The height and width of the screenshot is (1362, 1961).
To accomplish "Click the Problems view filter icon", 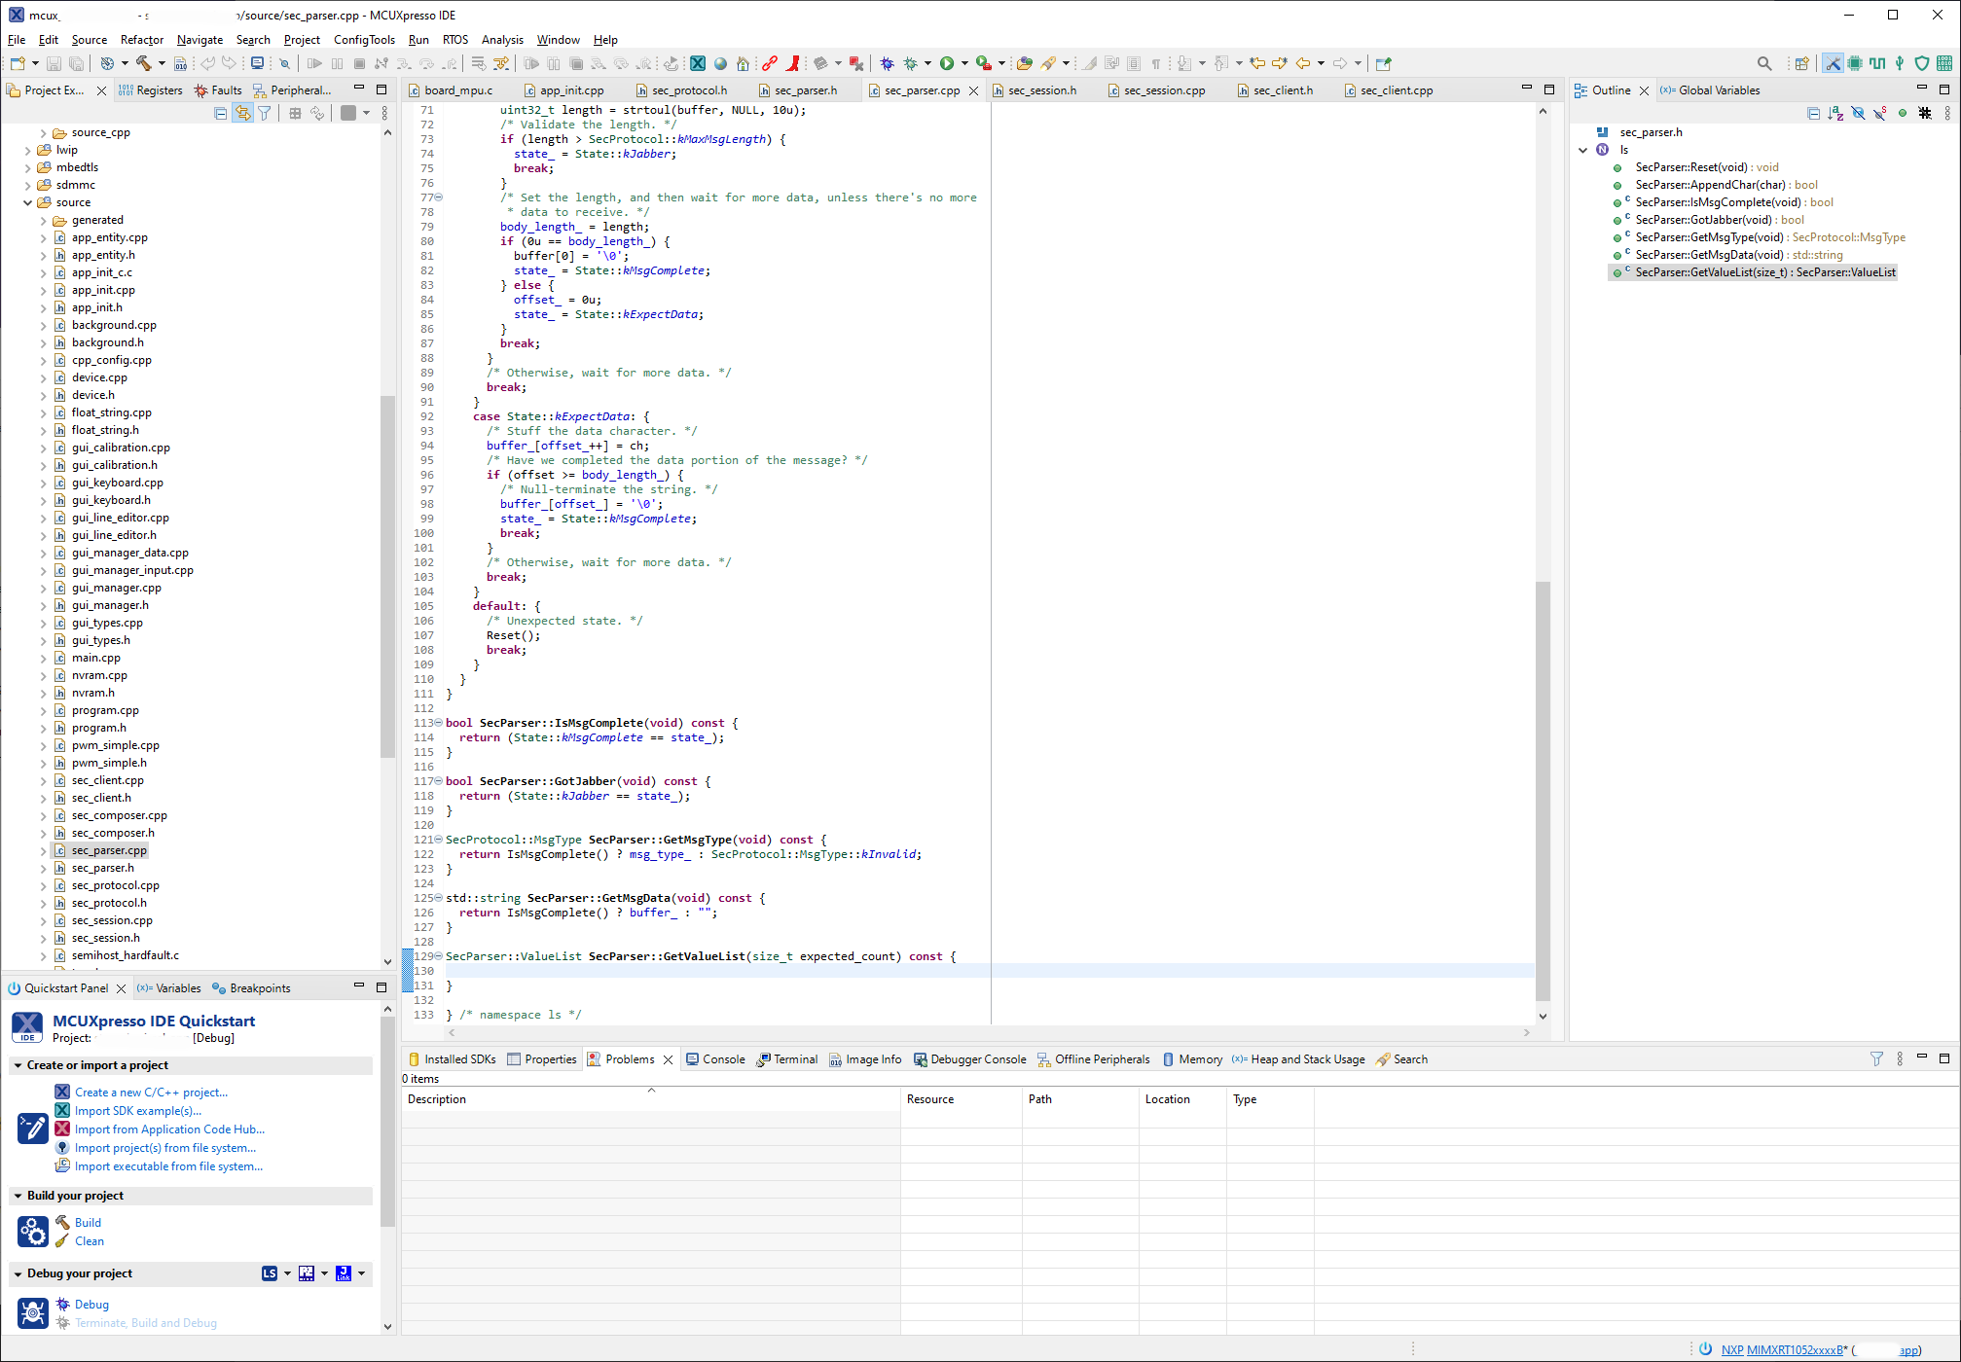I will click(1876, 1059).
